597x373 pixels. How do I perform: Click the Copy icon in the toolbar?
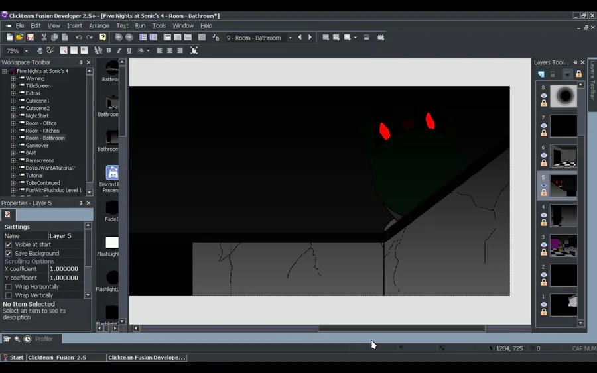pos(54,37)
